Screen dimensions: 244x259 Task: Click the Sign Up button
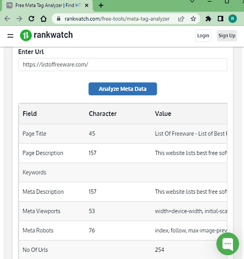227,36
